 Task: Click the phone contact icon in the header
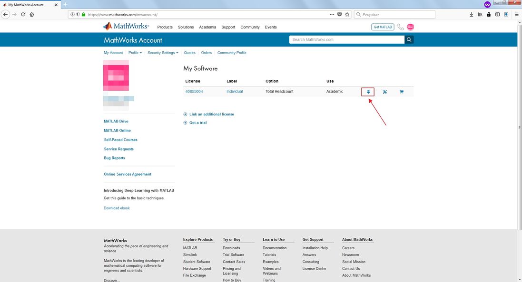[x=401, y=27]
